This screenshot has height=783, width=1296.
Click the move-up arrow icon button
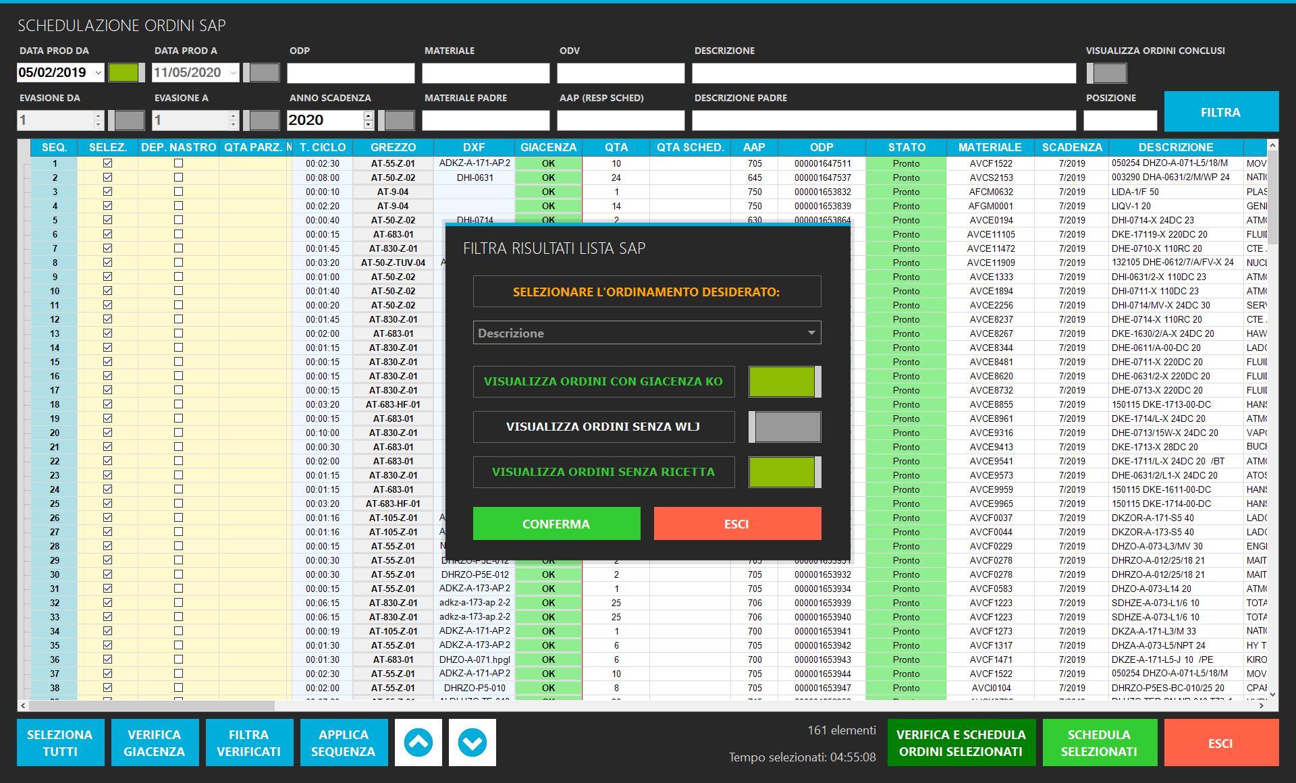418,742
